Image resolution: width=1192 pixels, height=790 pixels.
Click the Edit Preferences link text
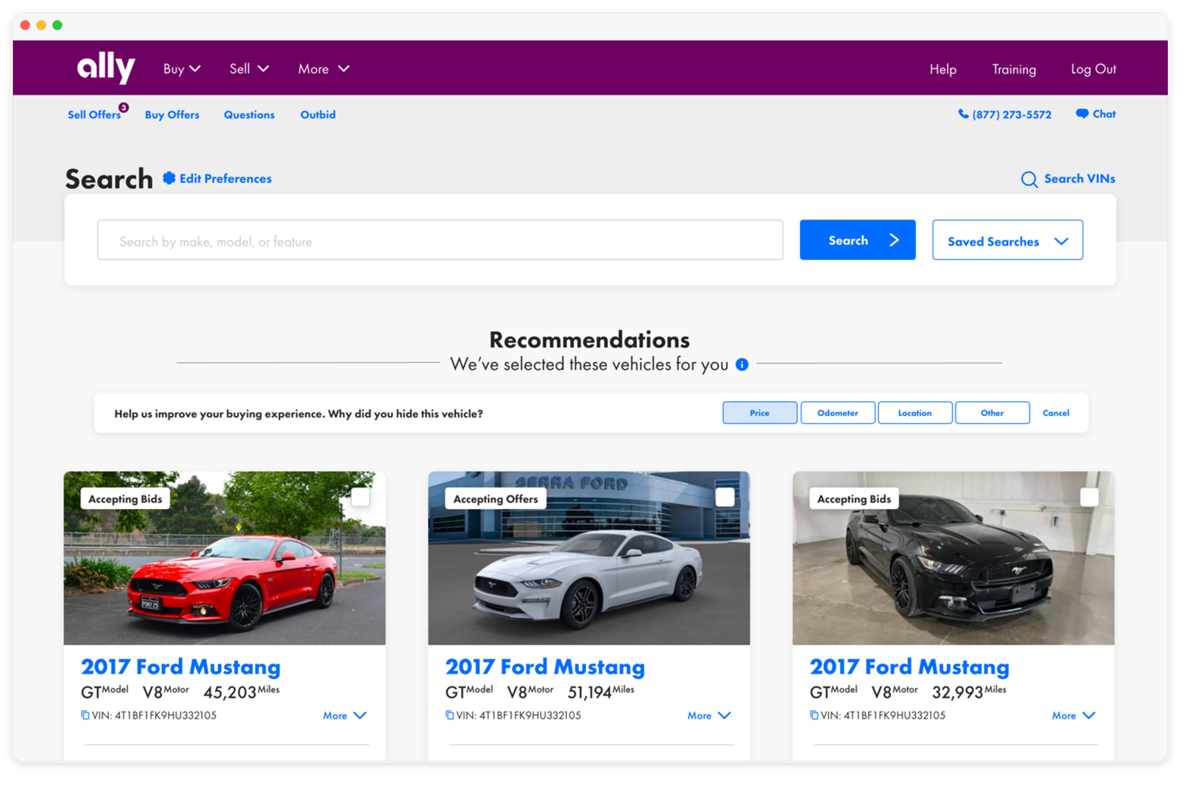[x=225, y=179]
